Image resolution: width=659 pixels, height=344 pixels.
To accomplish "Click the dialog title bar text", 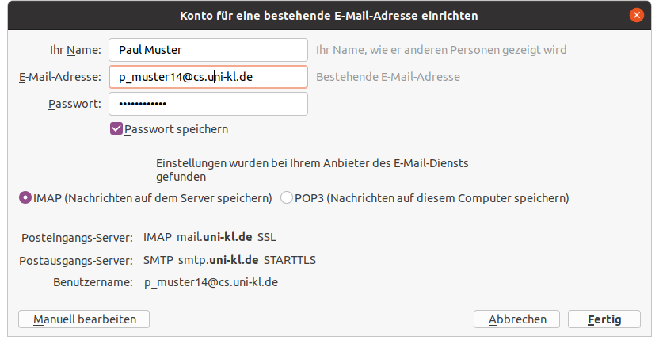I will pos(329,15).
